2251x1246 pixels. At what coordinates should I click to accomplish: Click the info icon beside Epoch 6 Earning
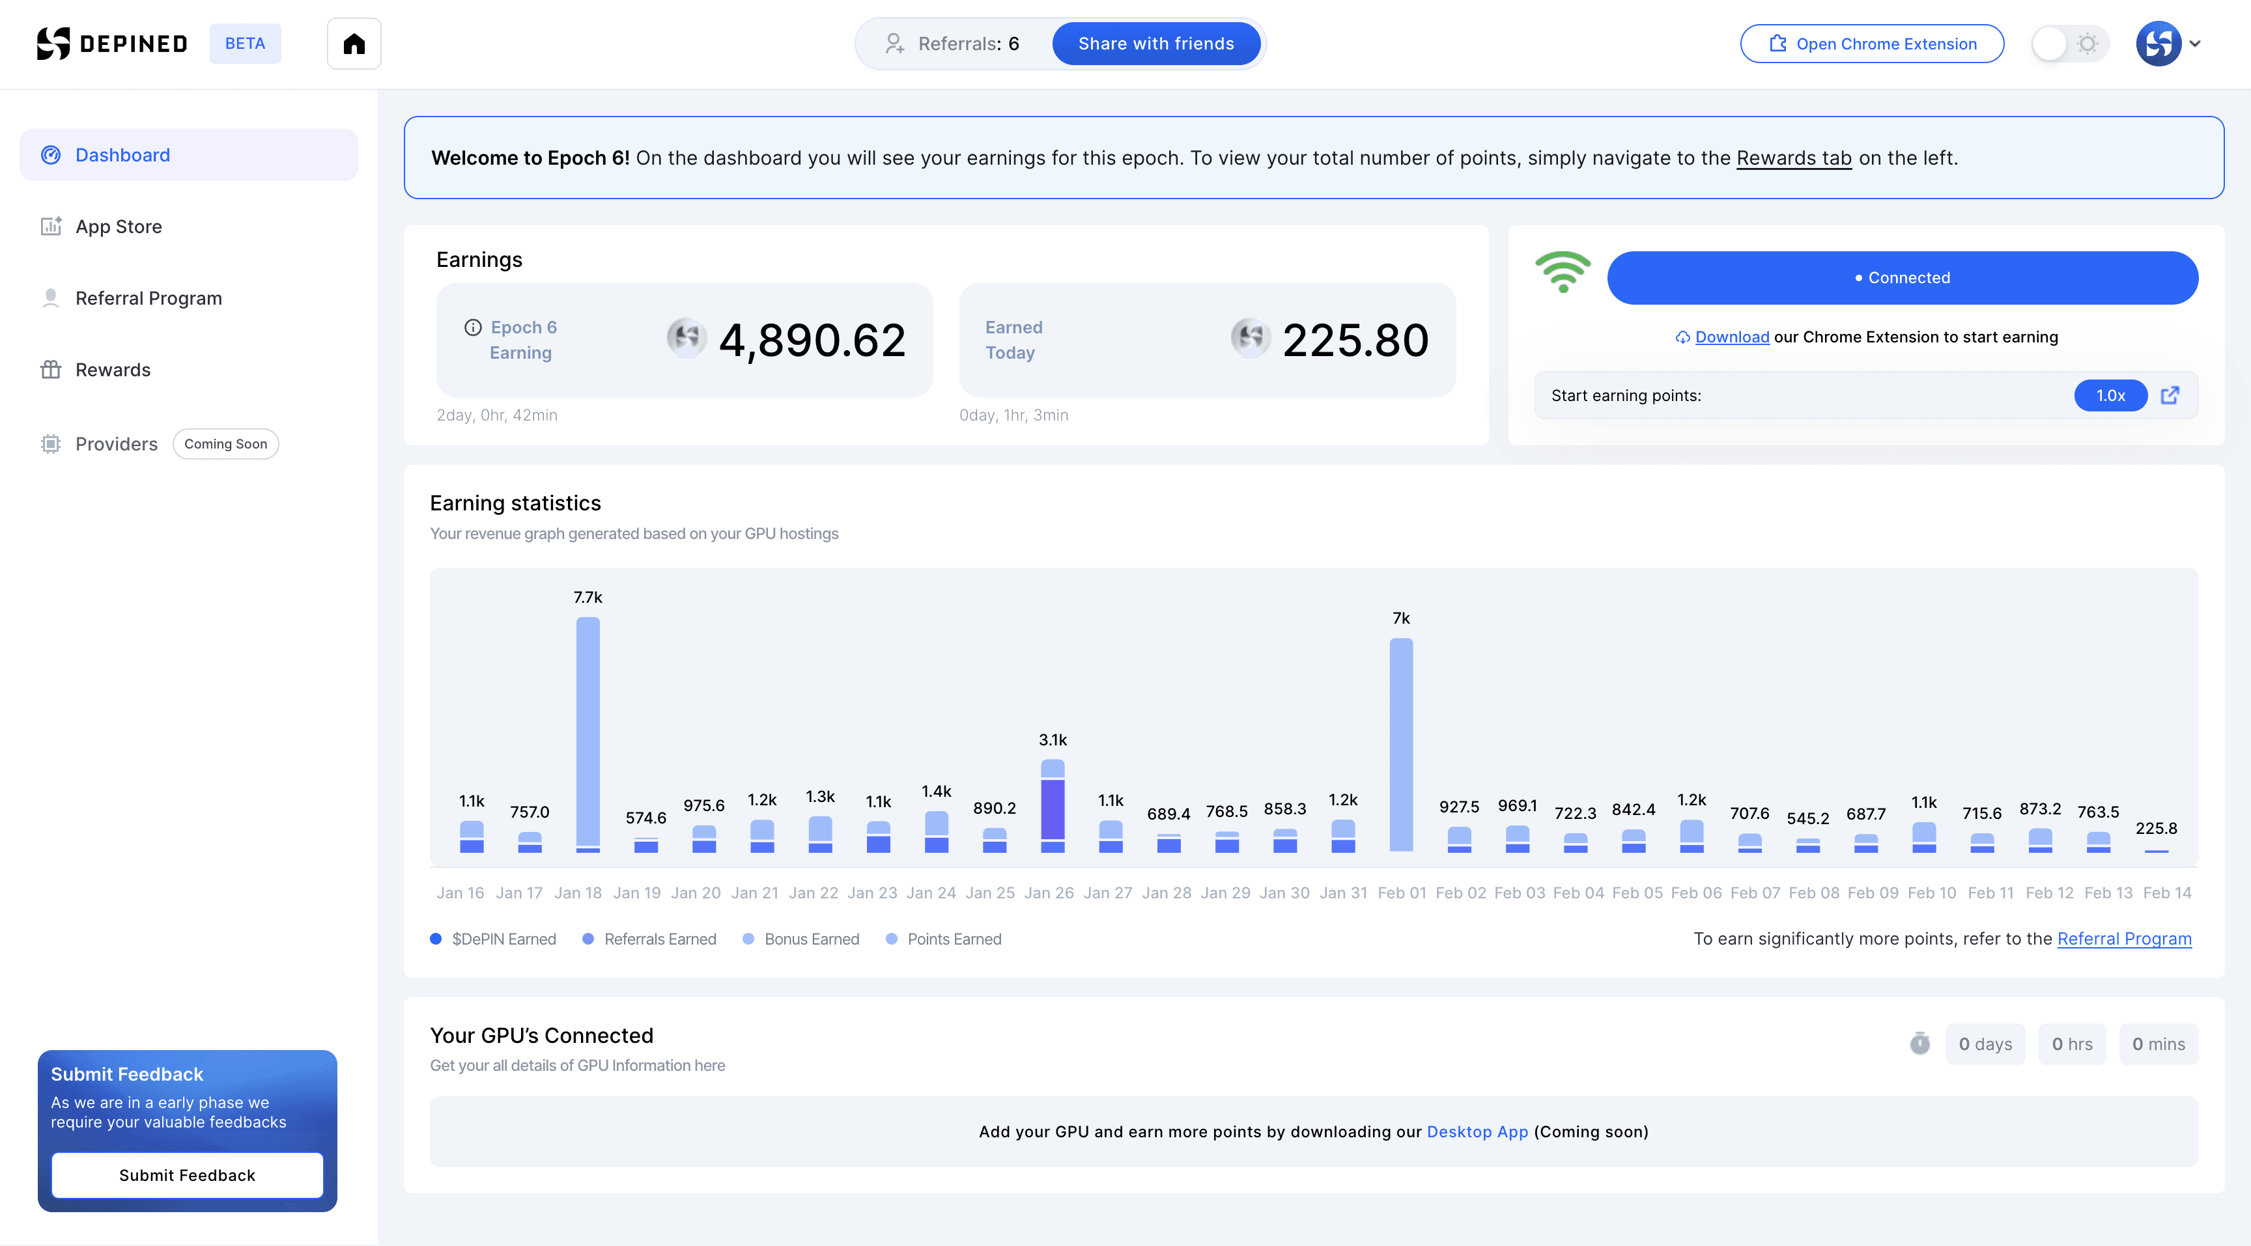click(x=473, y=327)
